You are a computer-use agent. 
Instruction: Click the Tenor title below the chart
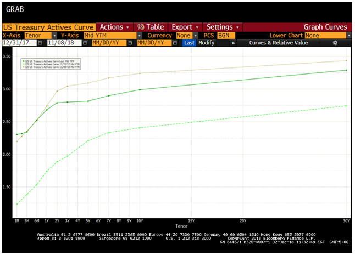click(181, 226)
